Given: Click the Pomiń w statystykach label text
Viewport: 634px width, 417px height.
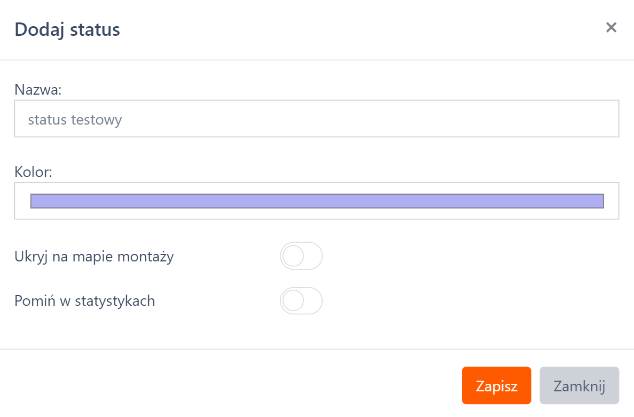Looking at the screenshot, I should [x=84, y=301].
